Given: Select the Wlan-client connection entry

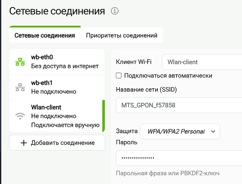Looking at the screenshot, I should 57,116.
